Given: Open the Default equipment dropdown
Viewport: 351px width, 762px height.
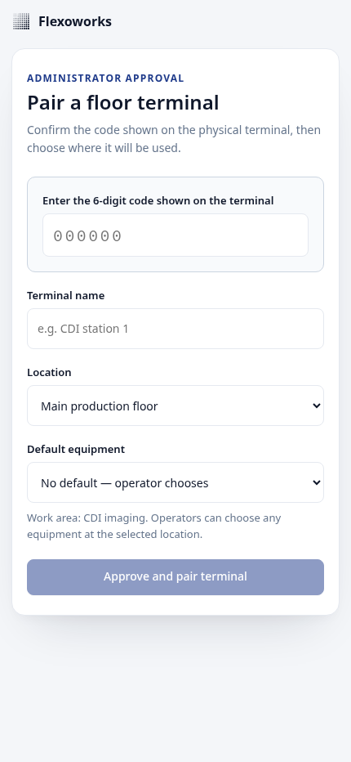Looking at the screenshot, I should click(x=175, y=482).
